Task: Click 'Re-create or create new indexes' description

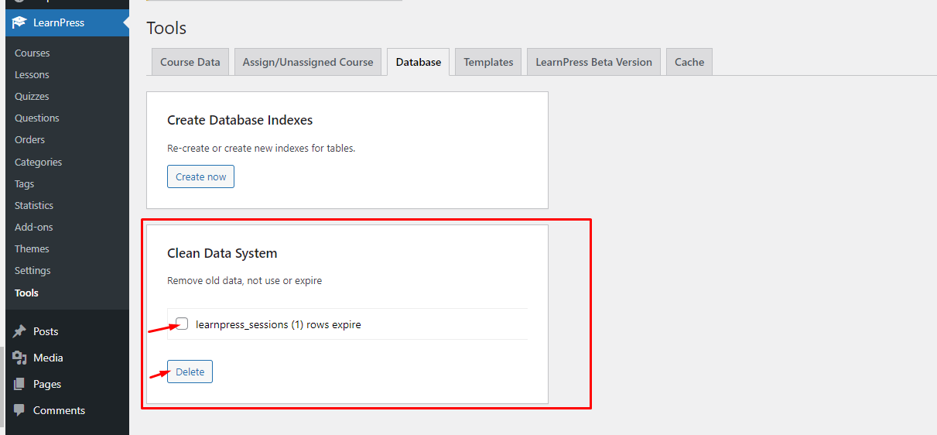Action: tap(262, 147)
